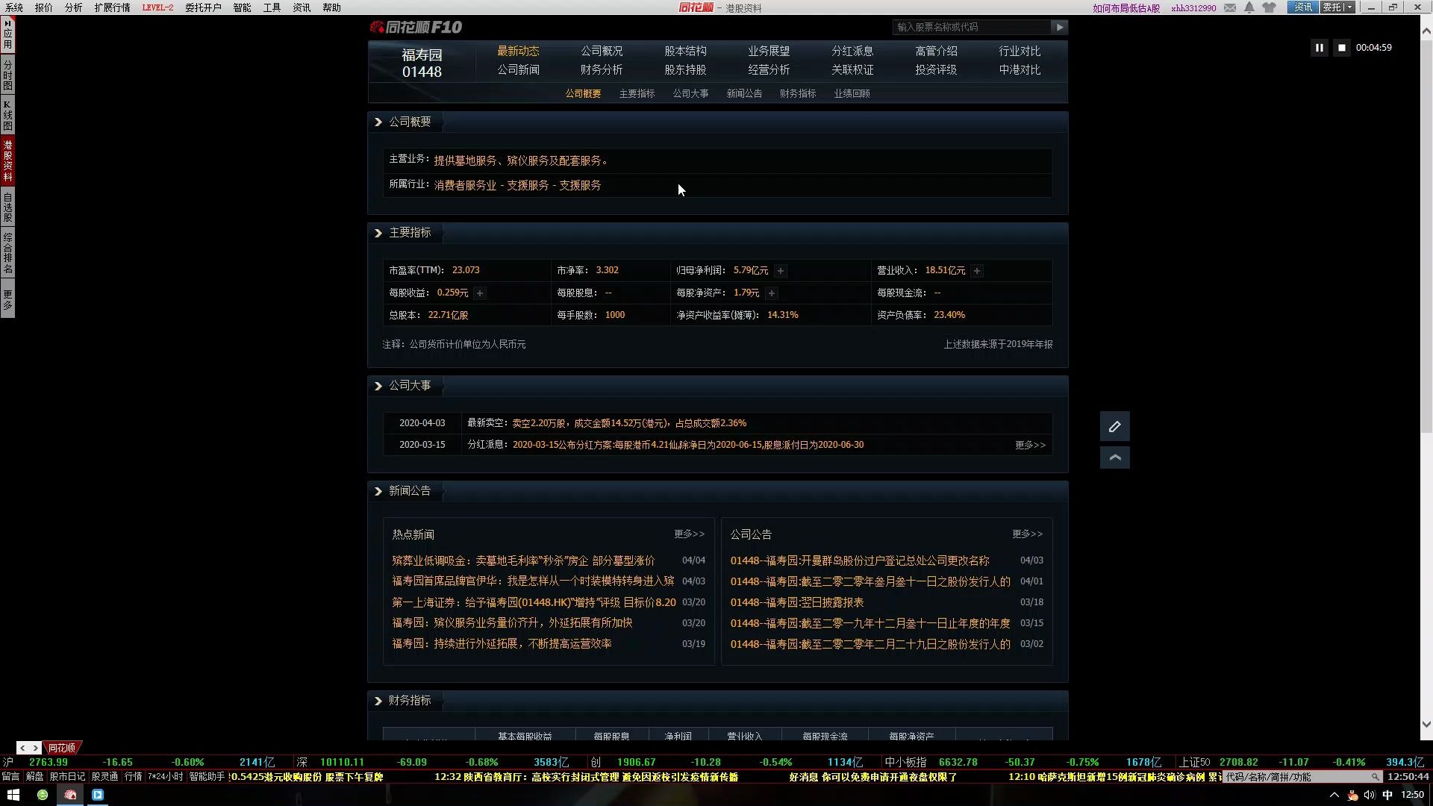Jump to 主要指标 sub-navigation link
The width and height of the screenshot is (1433, 806).
click(x=637, y=94)
